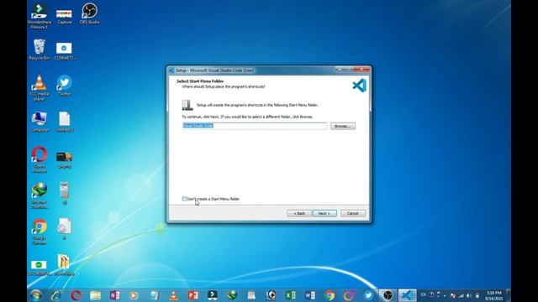Select OBS Studio desktop shortcut
Screen dimensions: 538x302
point(90,13)
